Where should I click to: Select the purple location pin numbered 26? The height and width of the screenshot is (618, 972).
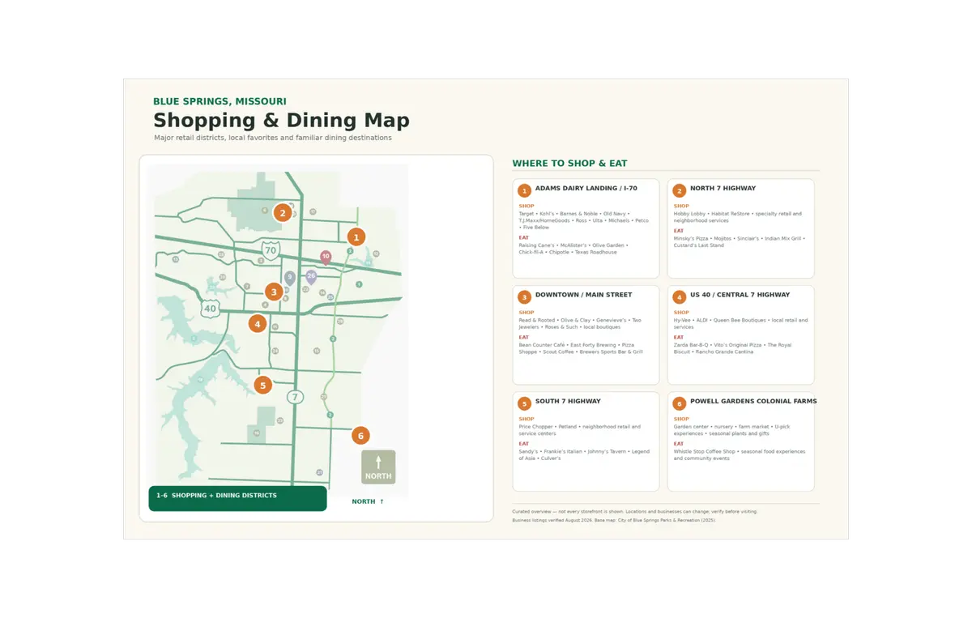(x=311, y=277)
